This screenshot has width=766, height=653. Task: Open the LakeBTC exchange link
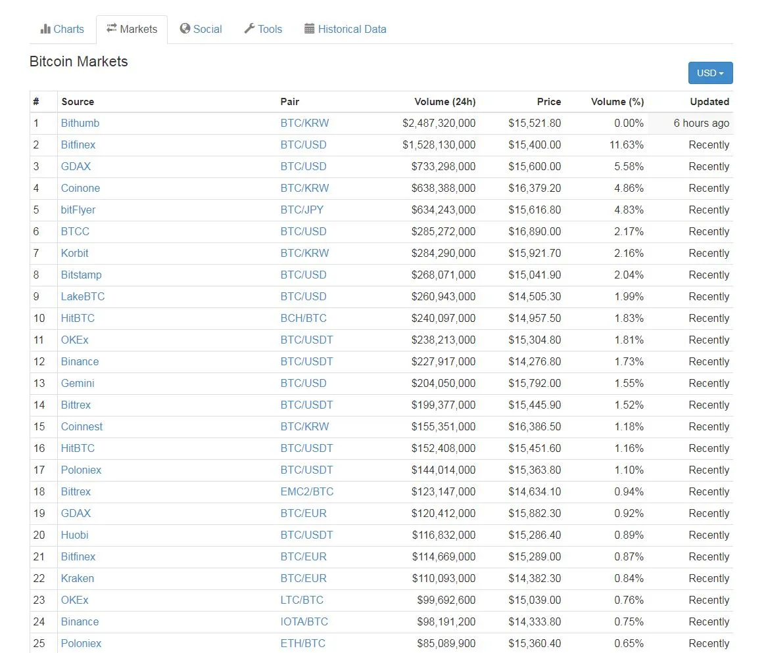coord(83,297)
